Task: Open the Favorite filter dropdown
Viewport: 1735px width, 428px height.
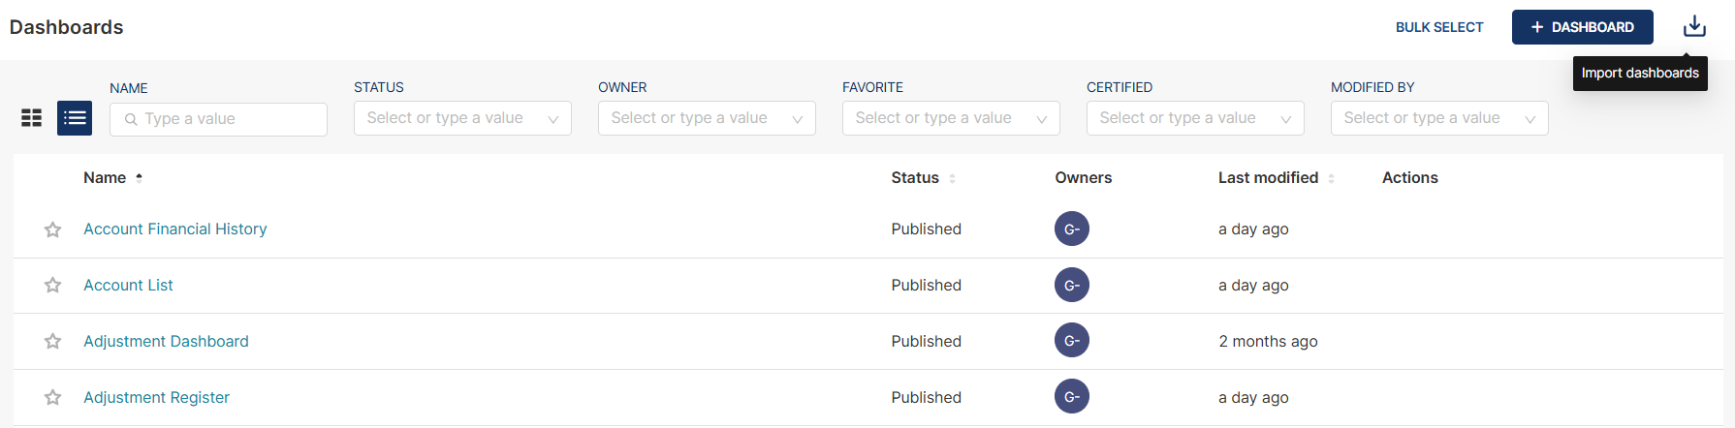Action: coord(951,118)
